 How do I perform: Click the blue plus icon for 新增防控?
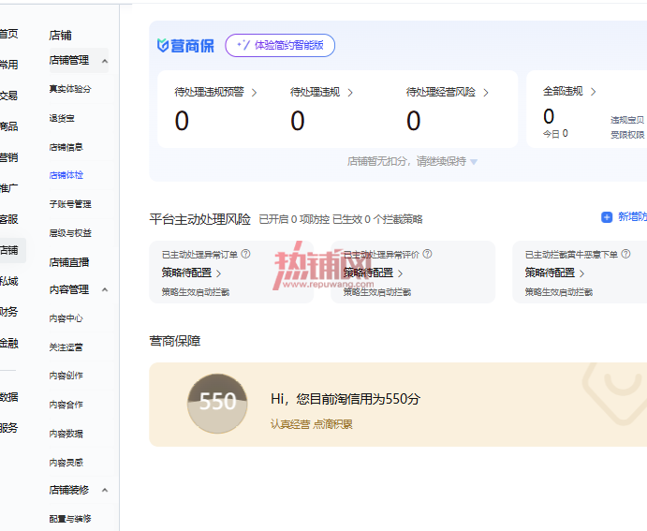pos(607,217)
